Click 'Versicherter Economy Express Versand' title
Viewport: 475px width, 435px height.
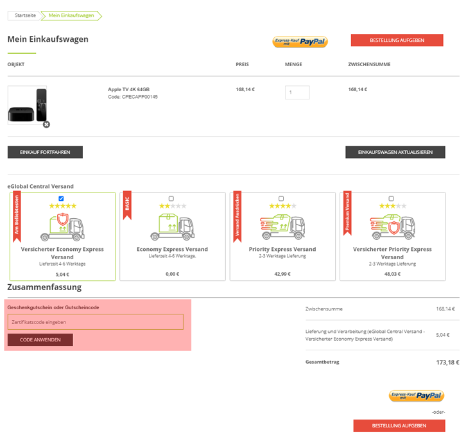click(x=62, y=253)
